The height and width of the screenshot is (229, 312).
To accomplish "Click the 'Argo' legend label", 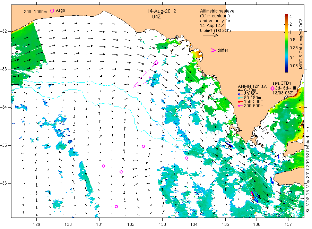I will [x=60, y=10].
